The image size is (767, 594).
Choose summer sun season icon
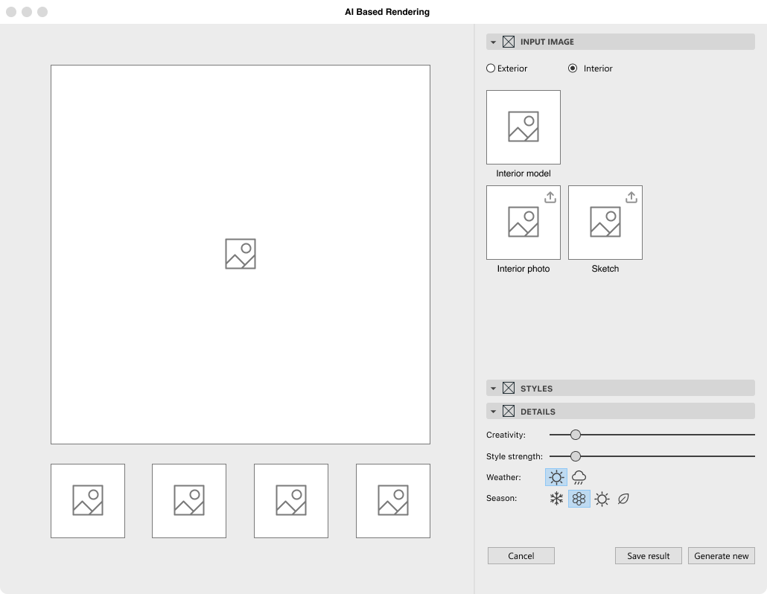602,499
